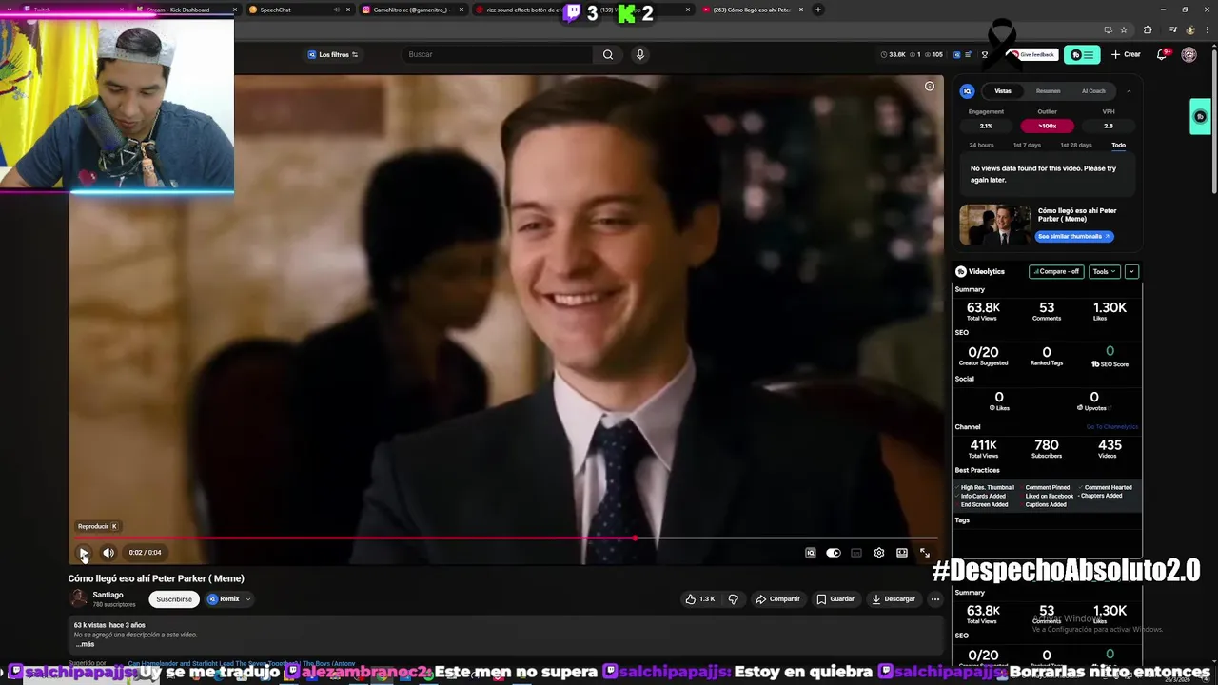The width and height of the screenshot is (1218, 685).
Task: Search with the magnifying glass icon
Action: (608, 54)
